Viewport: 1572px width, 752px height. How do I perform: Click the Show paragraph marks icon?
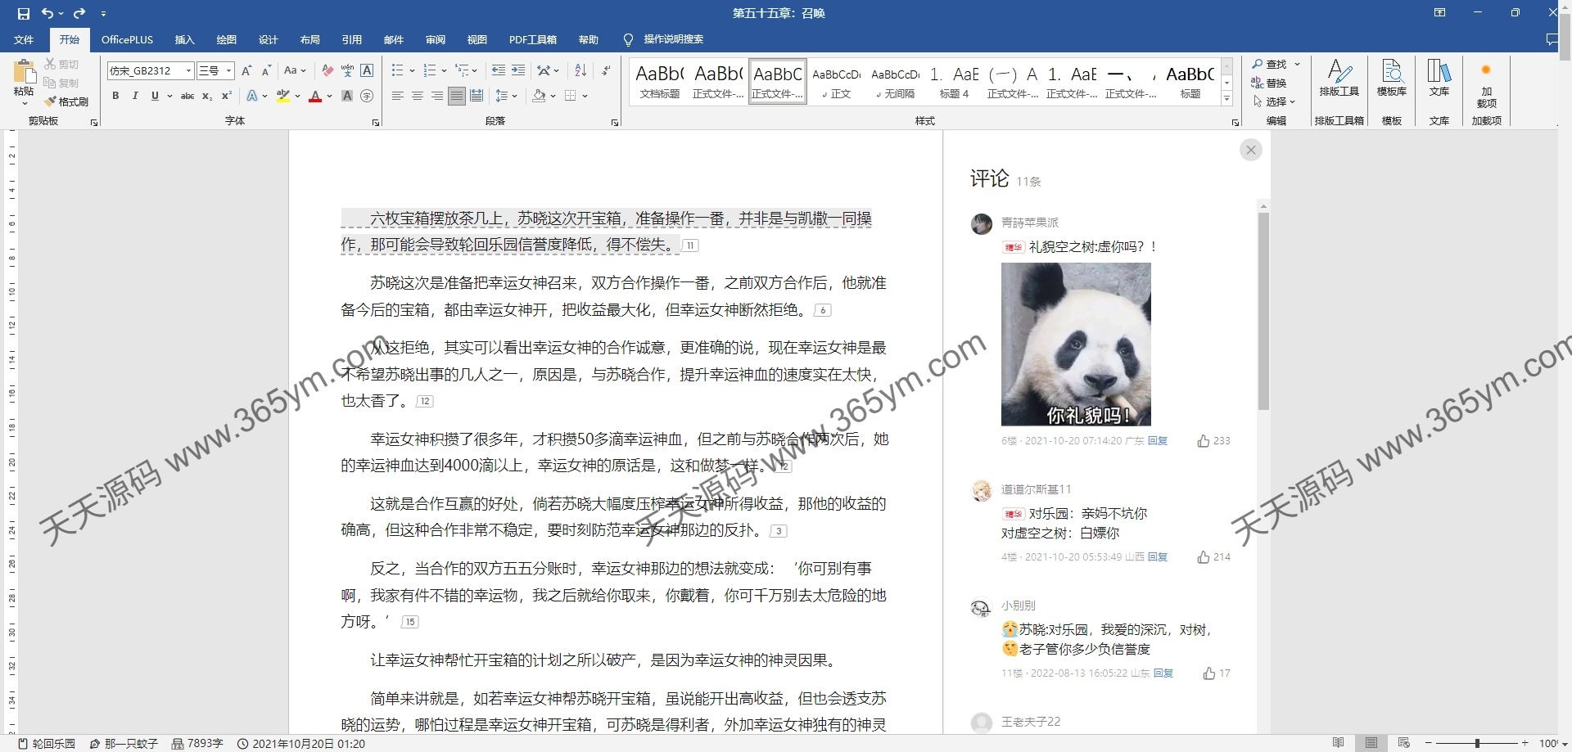tap(606, 70)
